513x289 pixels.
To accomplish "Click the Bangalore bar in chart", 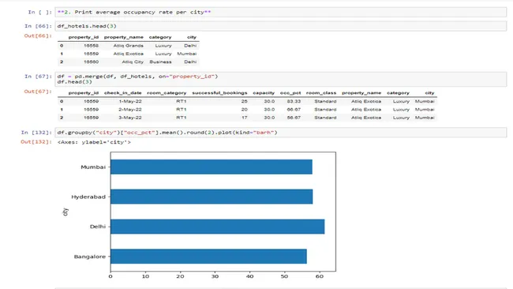I will (208, 257).
